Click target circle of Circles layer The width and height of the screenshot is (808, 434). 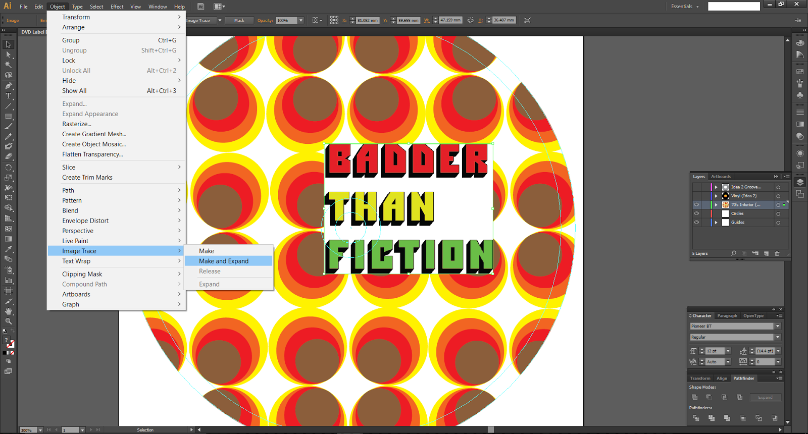778,214
